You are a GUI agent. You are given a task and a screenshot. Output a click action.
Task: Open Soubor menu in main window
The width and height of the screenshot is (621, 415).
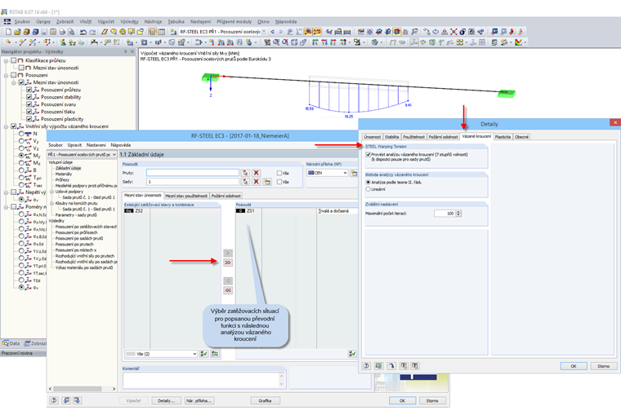pyautogui.click(x=22, y=22)
